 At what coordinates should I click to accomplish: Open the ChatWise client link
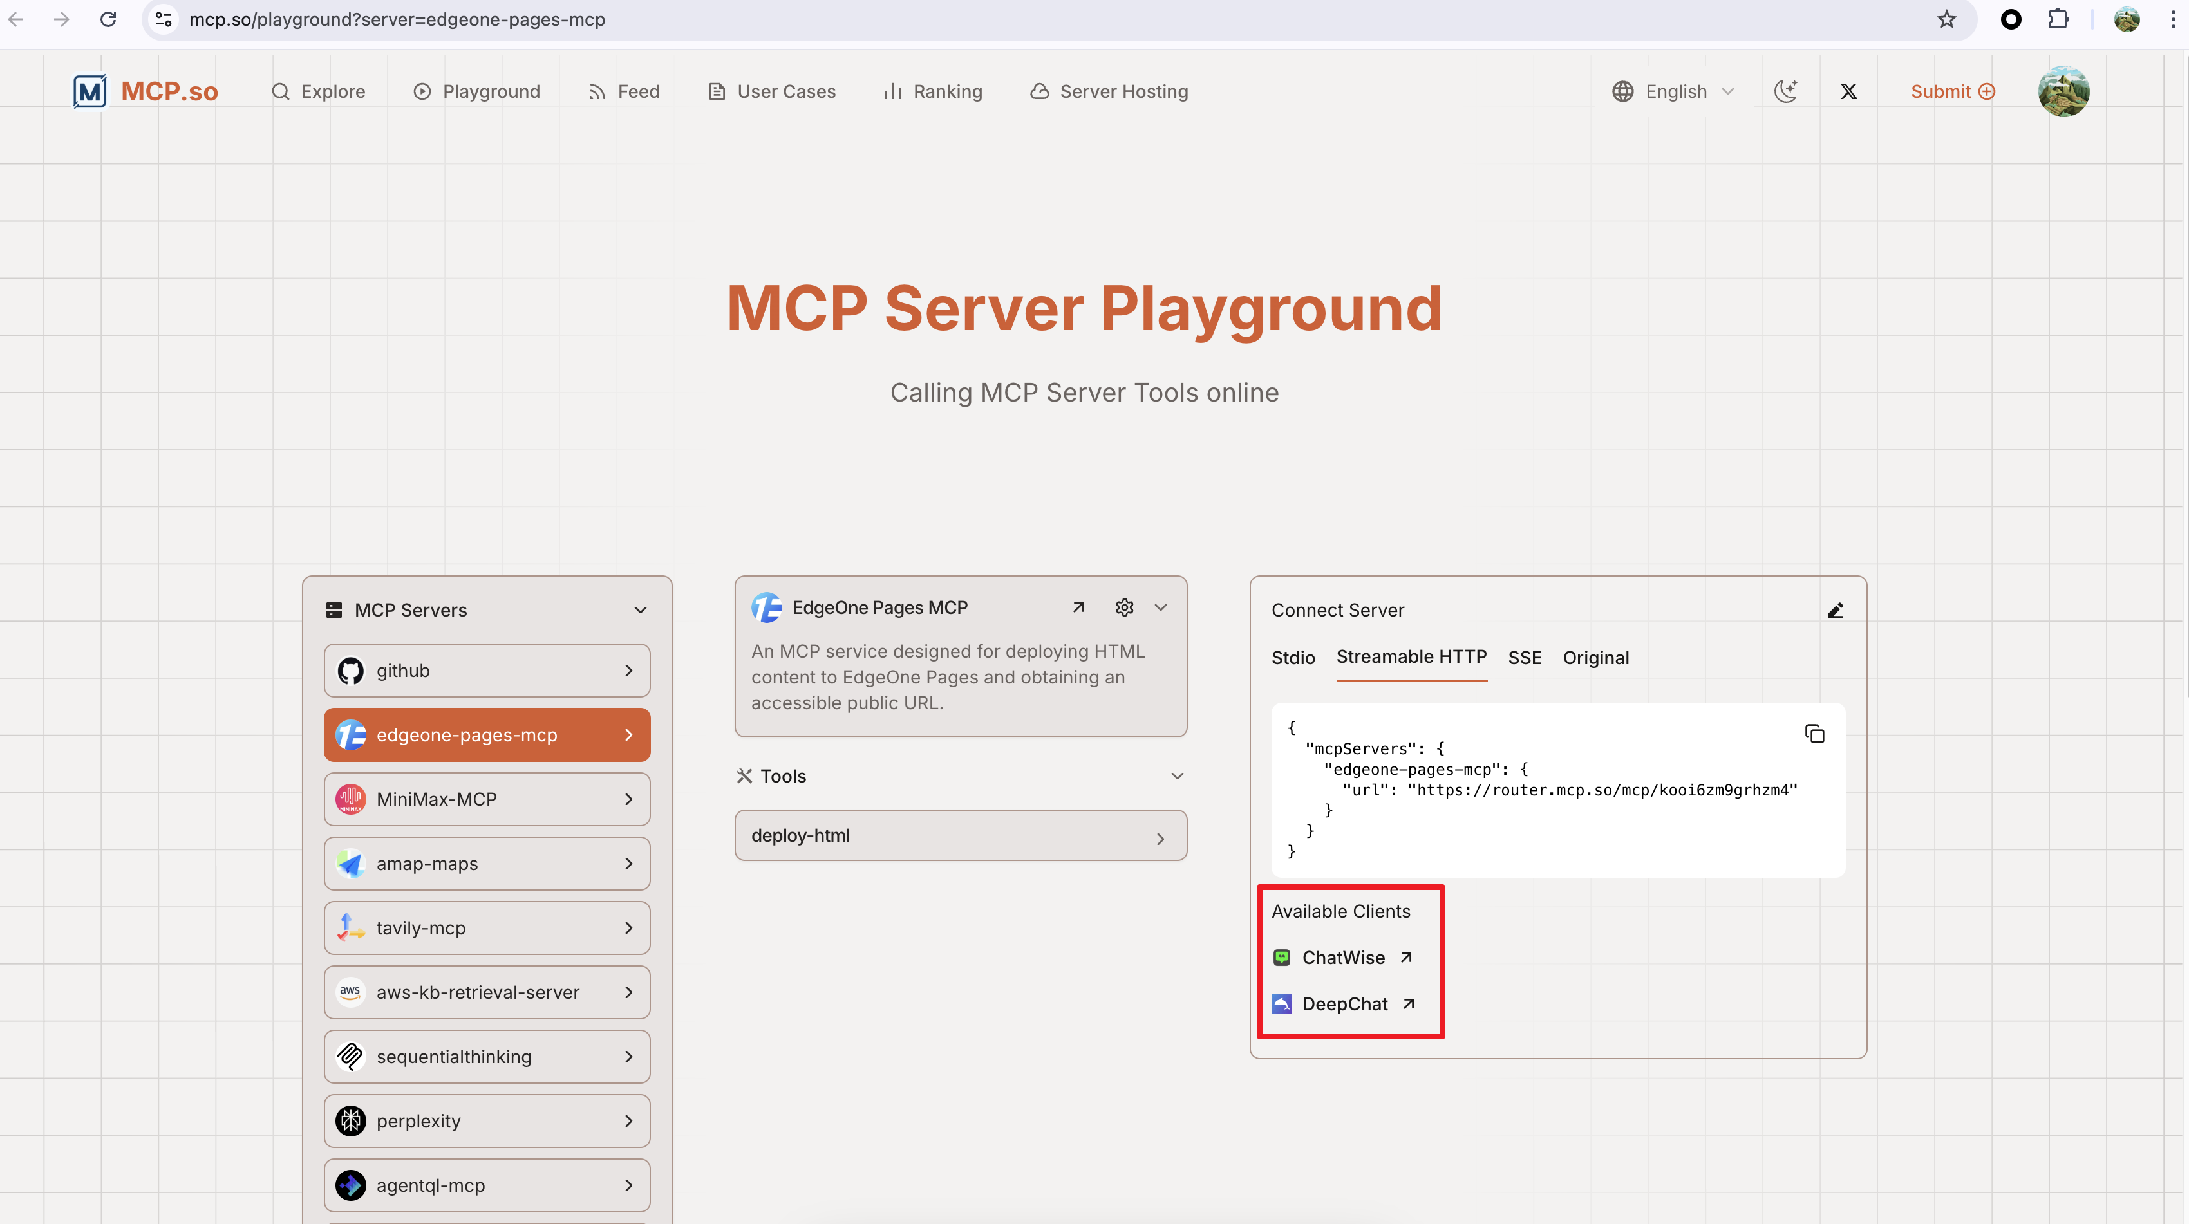1342,958
